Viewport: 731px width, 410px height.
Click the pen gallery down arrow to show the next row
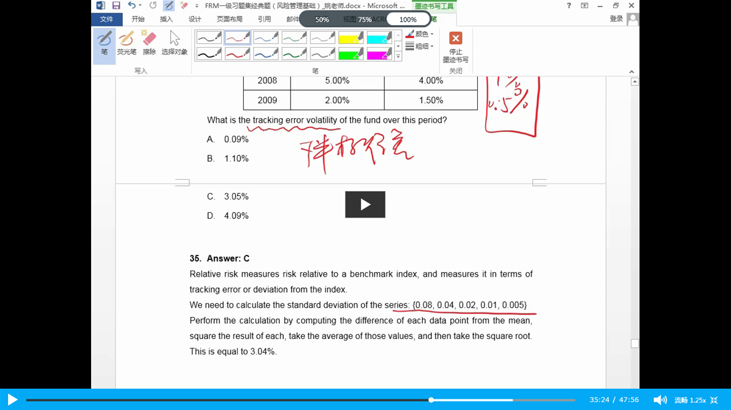pyautogui.click(x=398, y=46)
